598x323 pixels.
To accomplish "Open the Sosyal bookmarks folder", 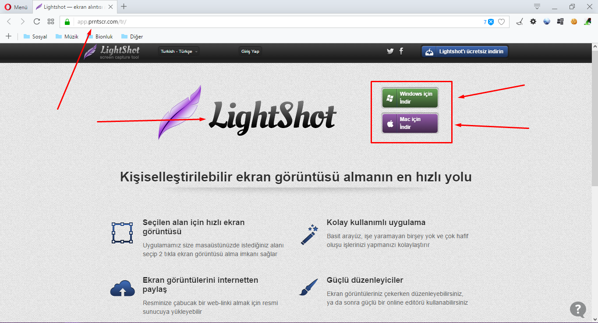I will (35, 37).
